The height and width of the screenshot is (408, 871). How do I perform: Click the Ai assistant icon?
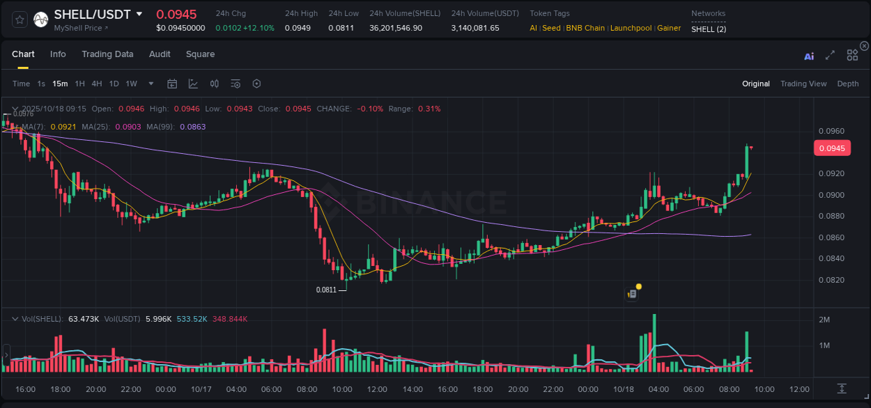click(809, 56)
